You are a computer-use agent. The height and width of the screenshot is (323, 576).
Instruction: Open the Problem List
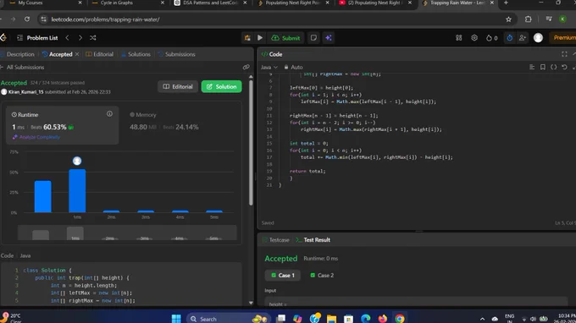coord(37,38)
